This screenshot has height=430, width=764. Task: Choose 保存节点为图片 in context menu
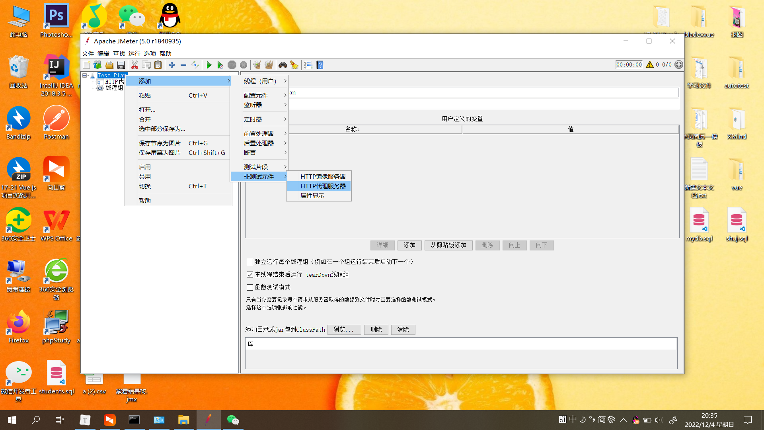[x=179, y=143]
